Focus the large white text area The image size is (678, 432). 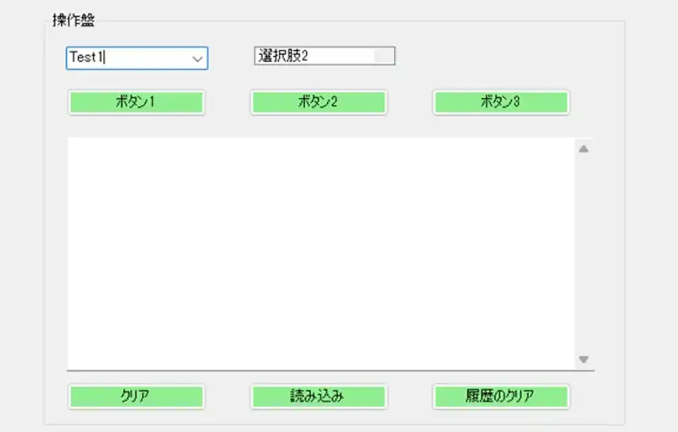[321, 253]
